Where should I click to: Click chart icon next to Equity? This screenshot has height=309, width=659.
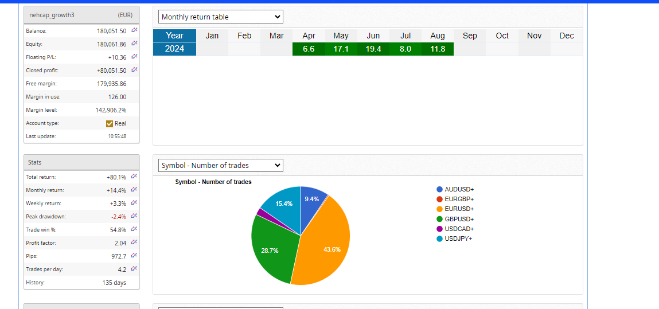(134, 44)
